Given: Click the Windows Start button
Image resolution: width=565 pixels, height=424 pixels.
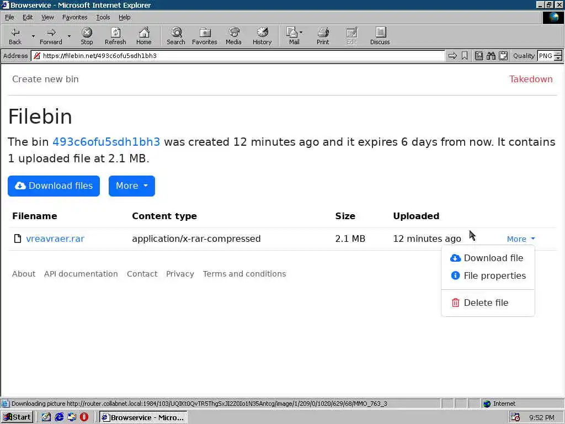Looking at the screenshot, I should click(17, 417).
